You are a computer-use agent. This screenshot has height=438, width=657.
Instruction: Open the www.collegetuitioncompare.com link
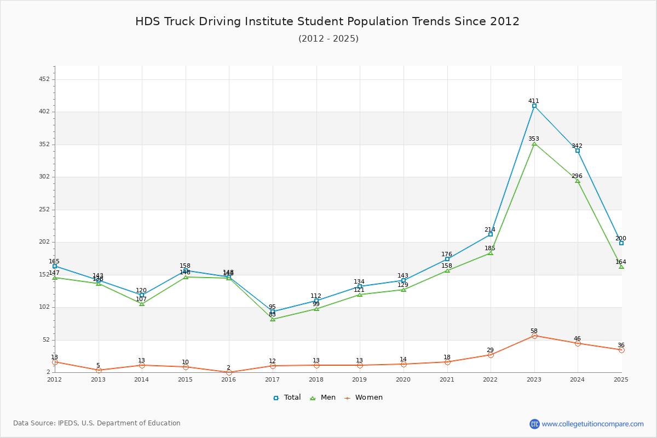tap(593, 424)
